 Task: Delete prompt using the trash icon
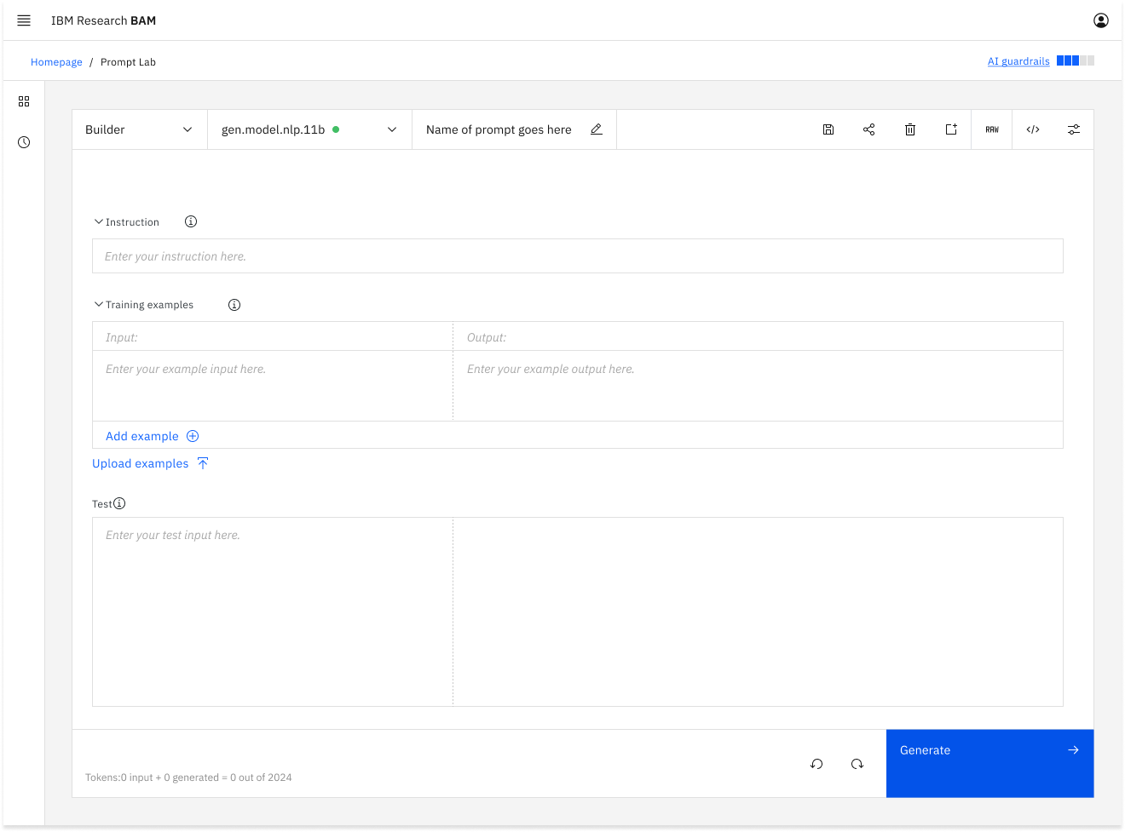coord(909,129)
